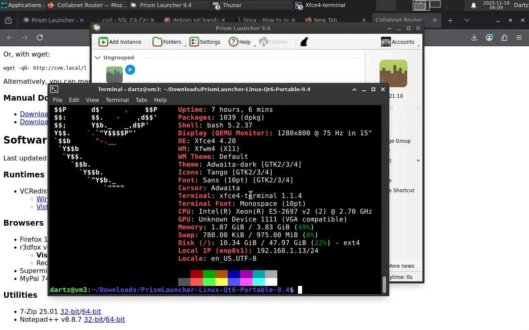This screenshot has width=529, height=330.
Task: Open the terminal window's Help menu
Action: pyautogui.click(x=160, y=100)
